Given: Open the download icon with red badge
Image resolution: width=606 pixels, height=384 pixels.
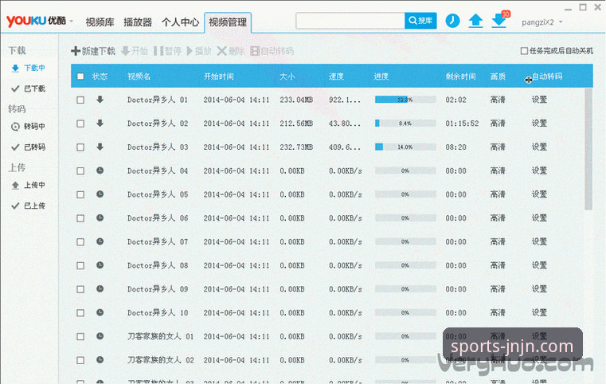Looking at the screenshot, I should coord(500,20).
